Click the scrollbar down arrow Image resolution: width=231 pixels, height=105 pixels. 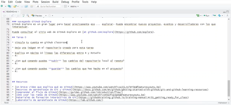tap(229, 99)
